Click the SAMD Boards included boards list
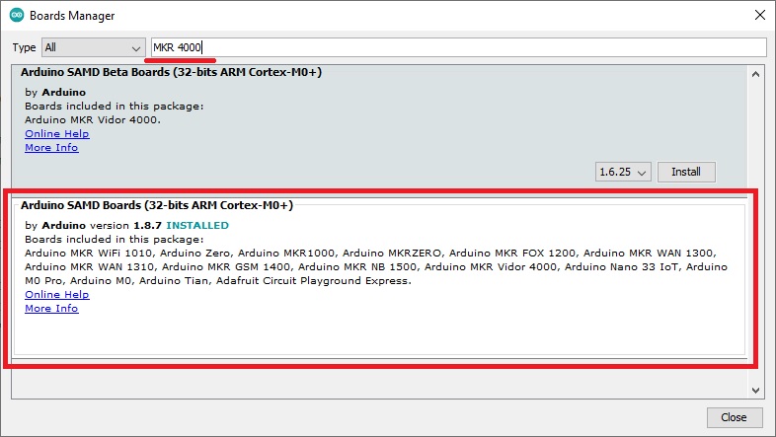This screenshot has width=776, height=437. (x=375, y=266)
